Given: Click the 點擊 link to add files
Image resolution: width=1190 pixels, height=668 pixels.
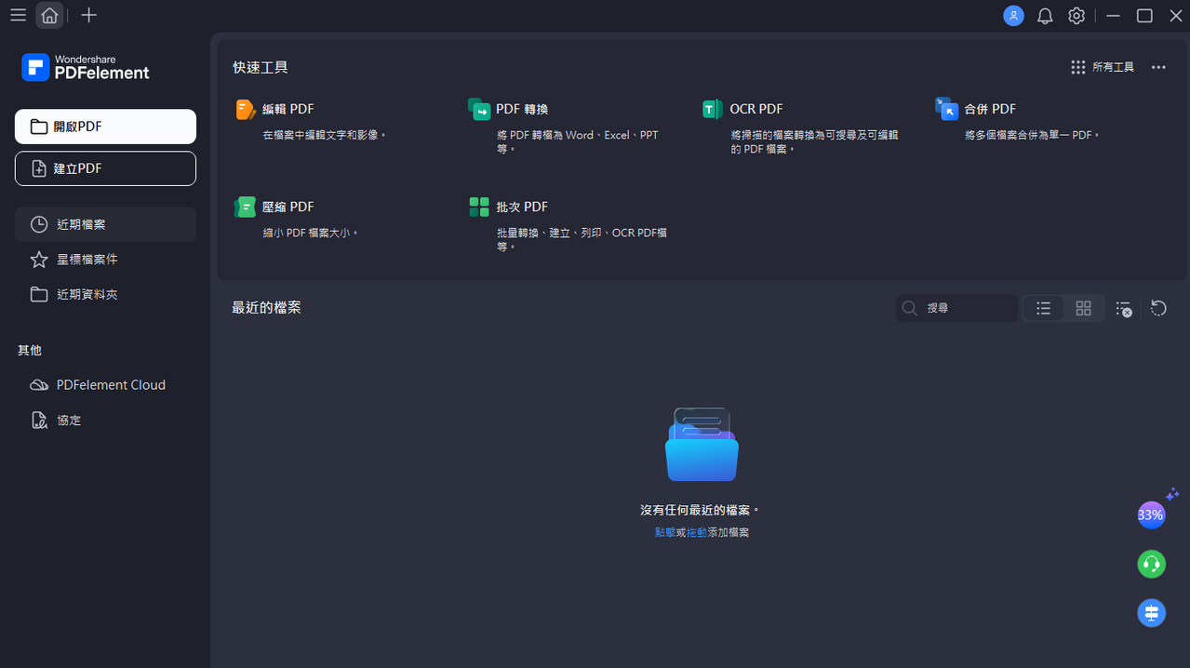Looking at the screenshot, I should click(665, 532).
